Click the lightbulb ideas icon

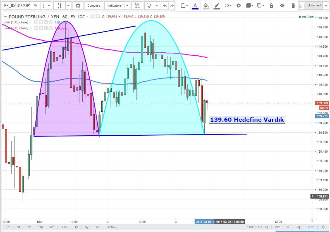coord(150,6)
